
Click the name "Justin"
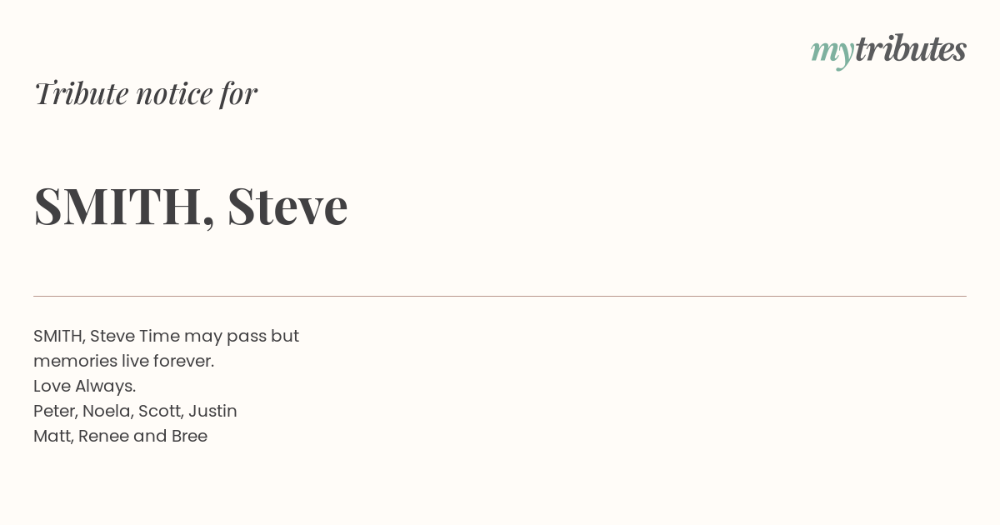click(212, 411)
